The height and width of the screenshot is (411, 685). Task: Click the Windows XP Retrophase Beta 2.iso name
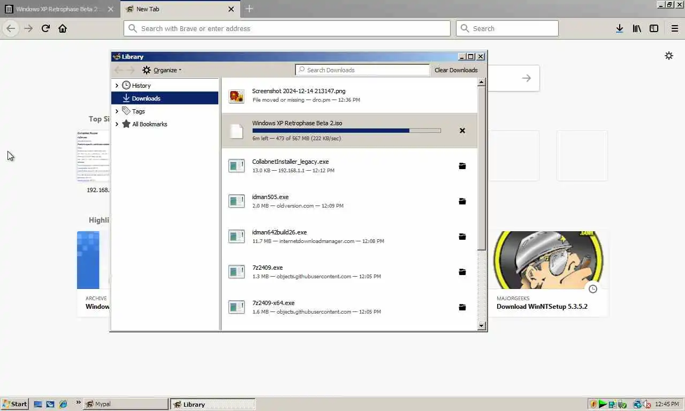(x=297, y=123)
